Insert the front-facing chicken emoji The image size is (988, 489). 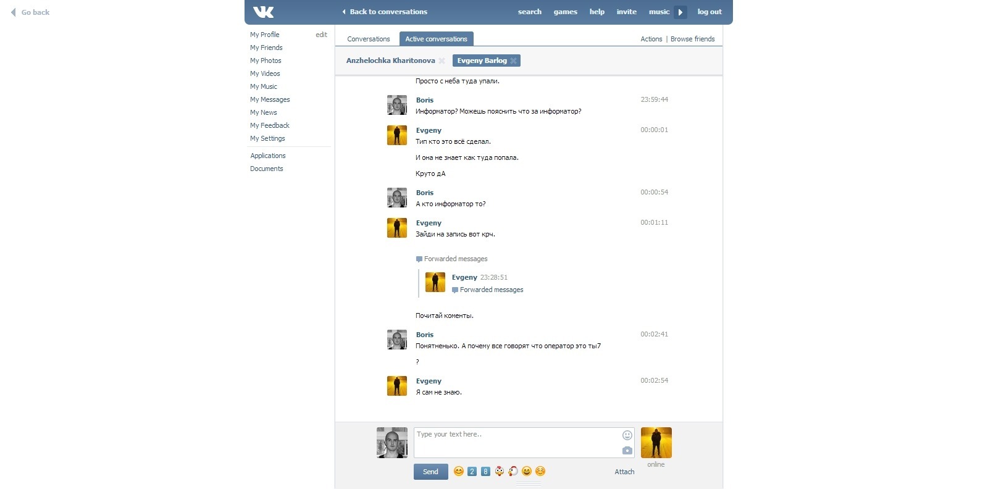(x=499, y=471)
